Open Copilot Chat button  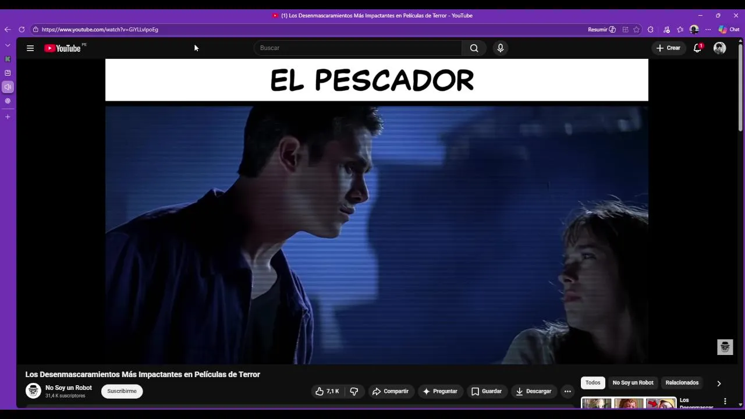[729, 30]
